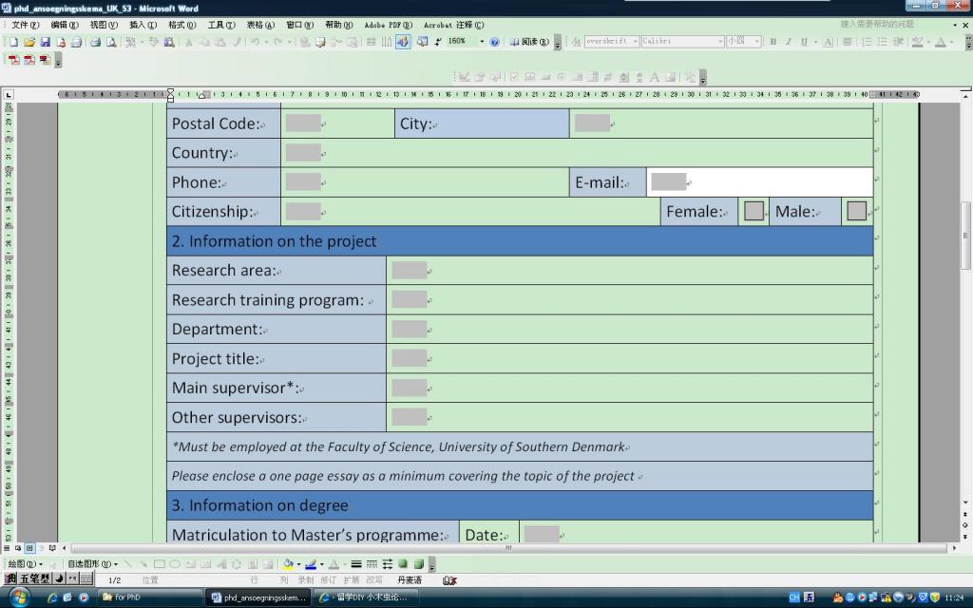The height and width of the screenshot is (608, 973).
Task: Click the ruler tab-stop selector icon
Action: 9,95
